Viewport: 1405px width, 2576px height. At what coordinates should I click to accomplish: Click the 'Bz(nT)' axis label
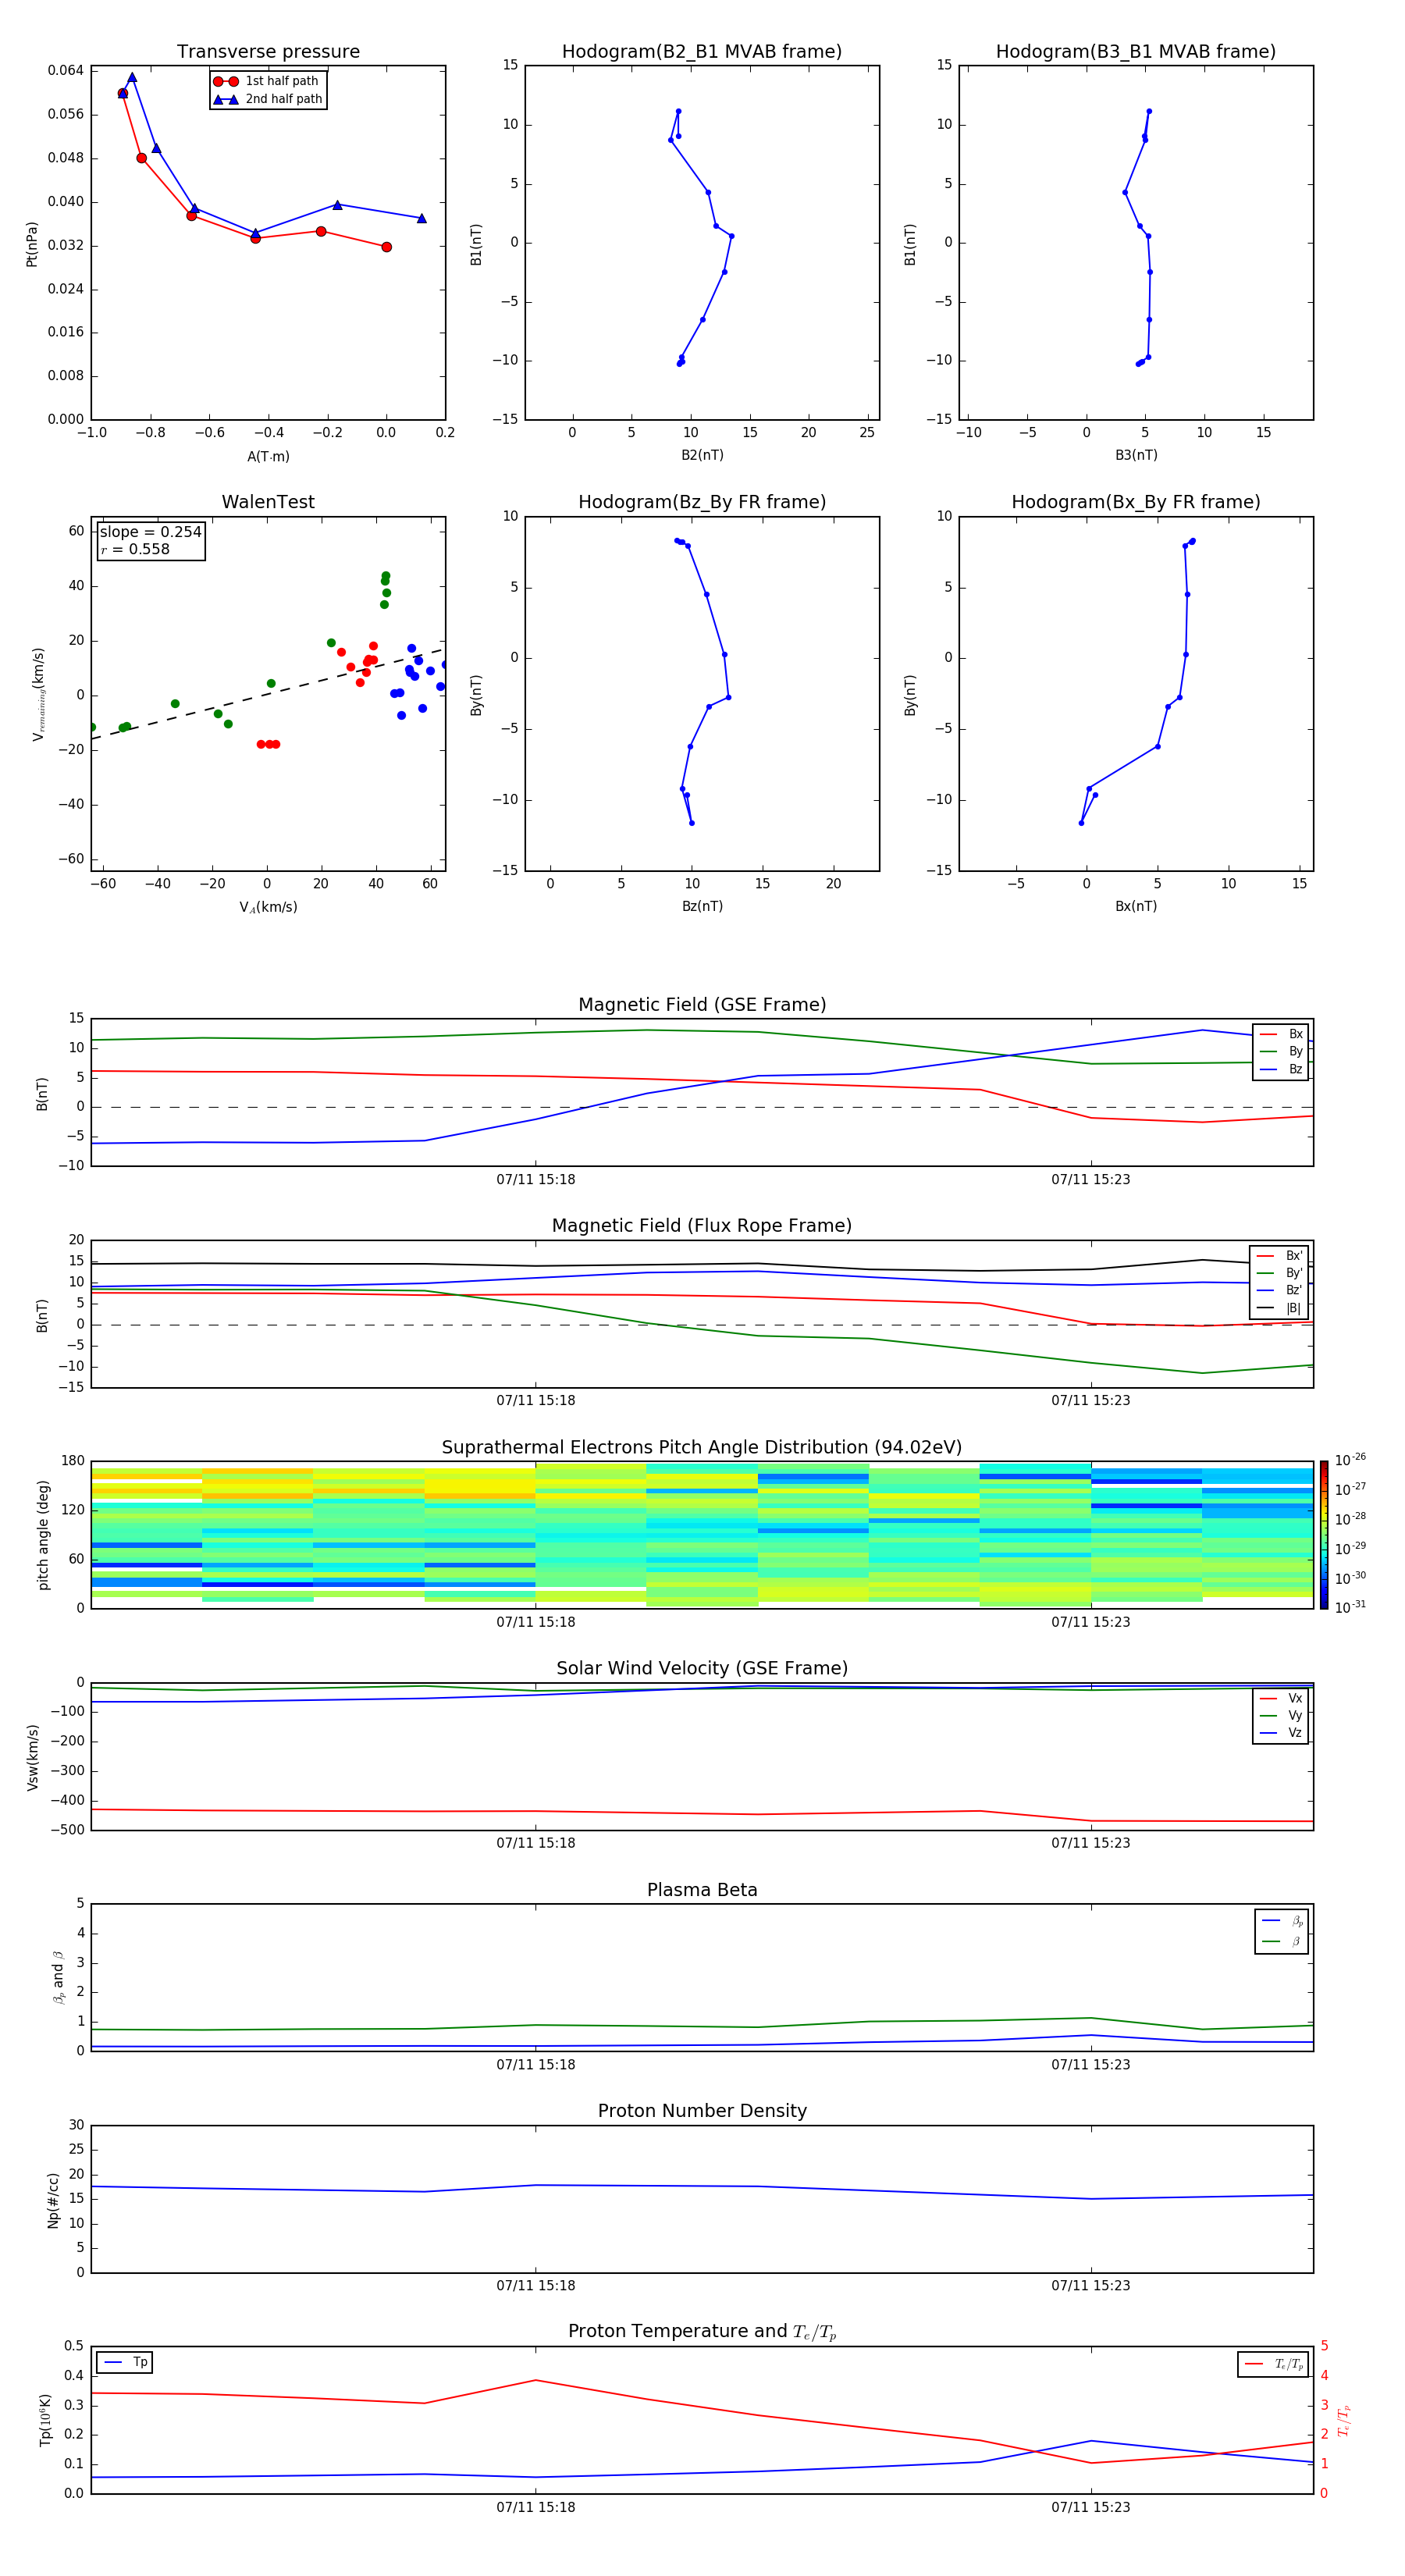click(702, 906)
